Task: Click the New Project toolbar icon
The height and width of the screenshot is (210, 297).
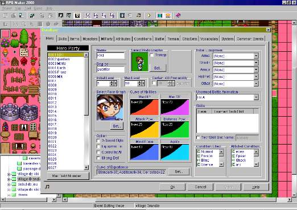Action: pos(6,15)
